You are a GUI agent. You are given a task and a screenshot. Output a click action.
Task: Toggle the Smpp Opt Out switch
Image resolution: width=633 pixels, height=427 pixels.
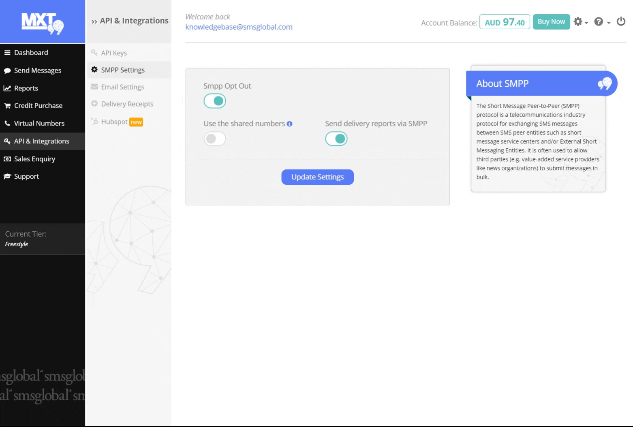point(215,101)
